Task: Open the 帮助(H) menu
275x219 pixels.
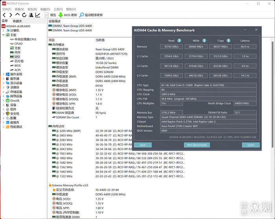Action: pyautogui.click(x=71, y=9)
